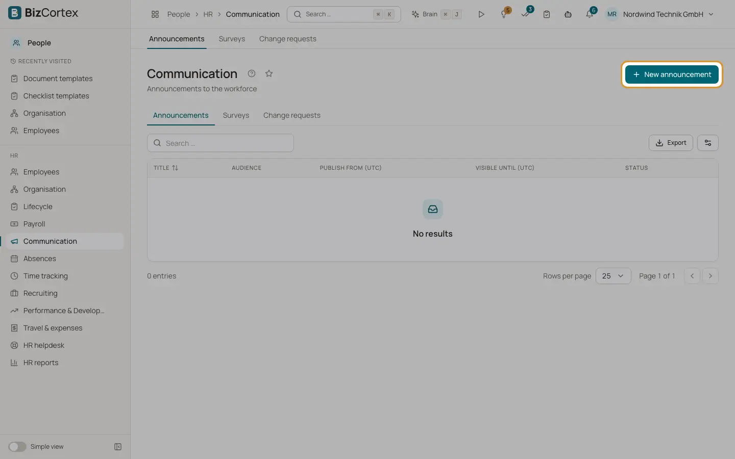Click the bot assistant icon

(x=568, y=14)
